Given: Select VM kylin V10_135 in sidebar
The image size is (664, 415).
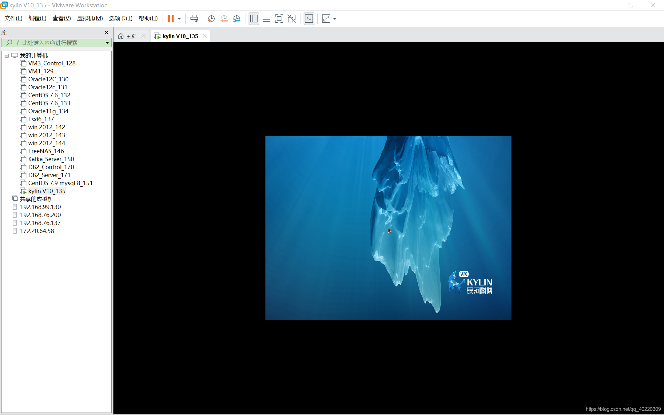Looking at the screenshot, I should [46, 191].
